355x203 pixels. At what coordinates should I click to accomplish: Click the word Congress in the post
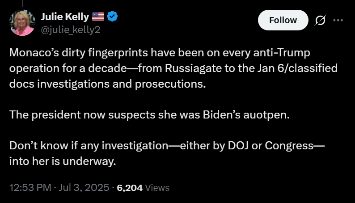[289, 146]
